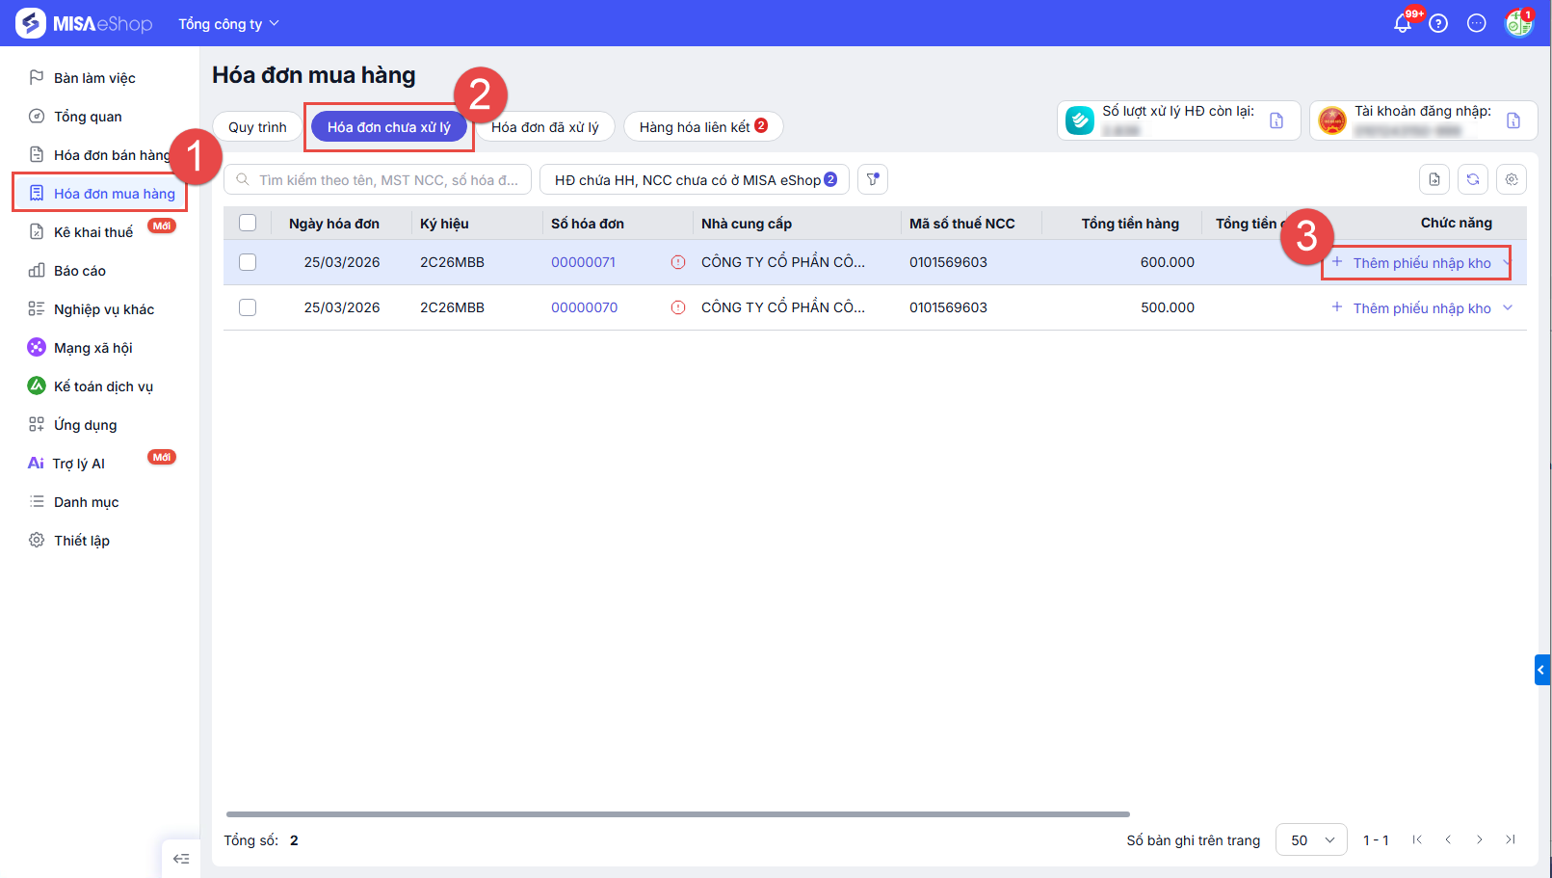Go to first page of results

1417,839
